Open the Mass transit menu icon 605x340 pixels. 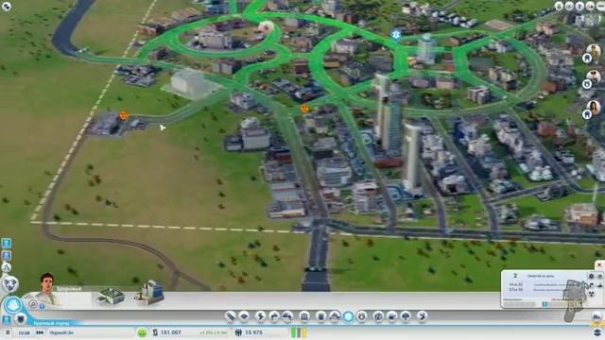tap(391, 316)
